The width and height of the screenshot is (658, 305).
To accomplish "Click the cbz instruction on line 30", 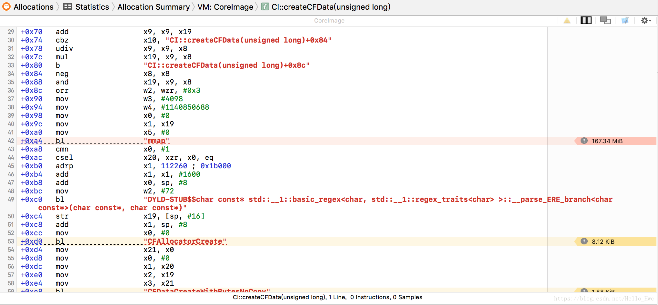I will [x=62, y=40].
